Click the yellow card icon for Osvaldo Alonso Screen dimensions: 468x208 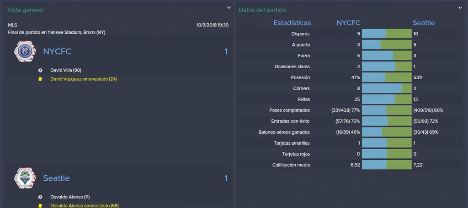40,206
